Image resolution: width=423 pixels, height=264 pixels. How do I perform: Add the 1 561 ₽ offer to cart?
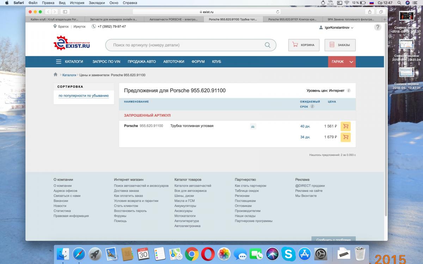tap(345, 126)
